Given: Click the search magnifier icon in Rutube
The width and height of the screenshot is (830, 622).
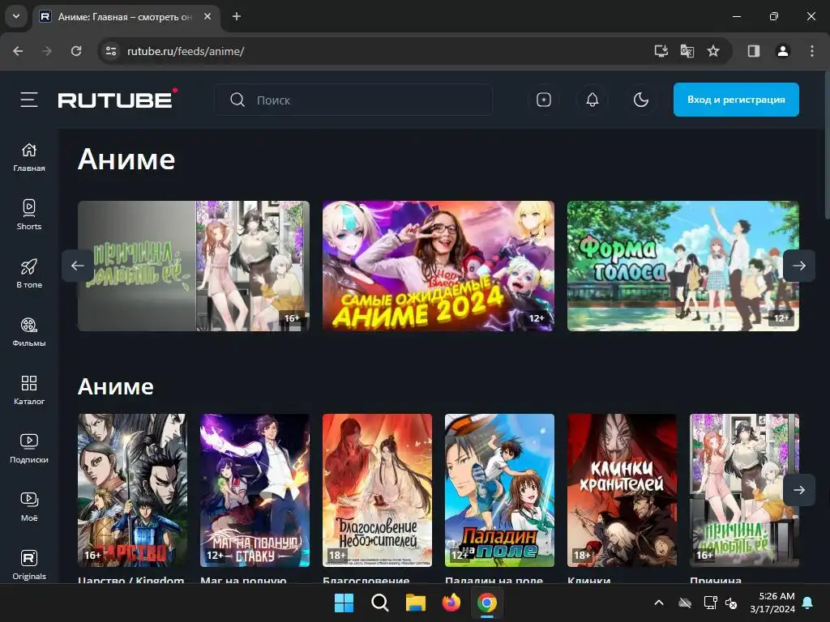Looking at the screenshot, I should click(x=237, y=100).
